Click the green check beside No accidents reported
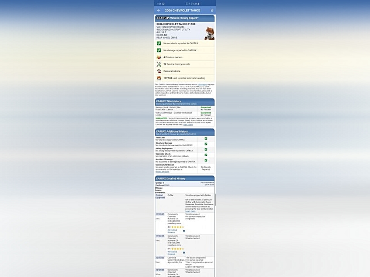Image resolution: width=370 pixels, height=277 pixels. 159,43
